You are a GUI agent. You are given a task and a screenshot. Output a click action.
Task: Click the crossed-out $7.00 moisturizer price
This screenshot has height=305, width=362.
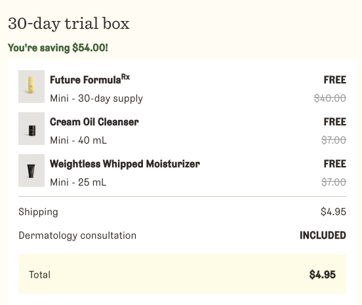[334, 182]
